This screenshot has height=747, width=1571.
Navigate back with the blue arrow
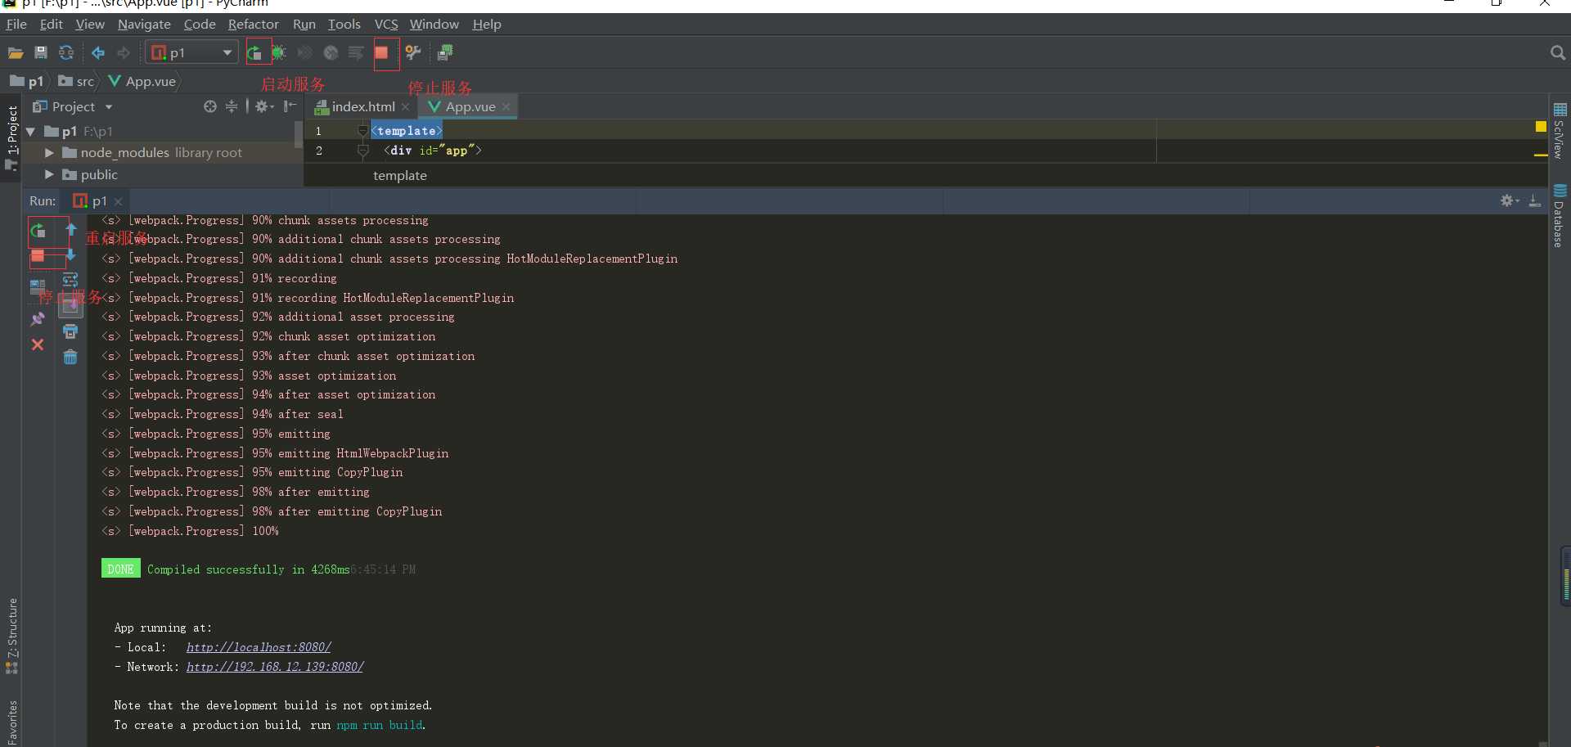pyautogui.click(x=98, y=53)
